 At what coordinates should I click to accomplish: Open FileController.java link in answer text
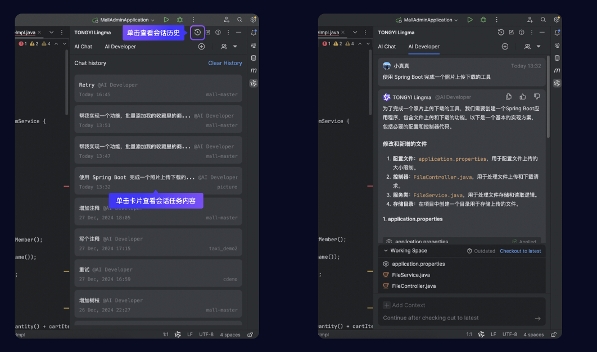click(443, 177)
